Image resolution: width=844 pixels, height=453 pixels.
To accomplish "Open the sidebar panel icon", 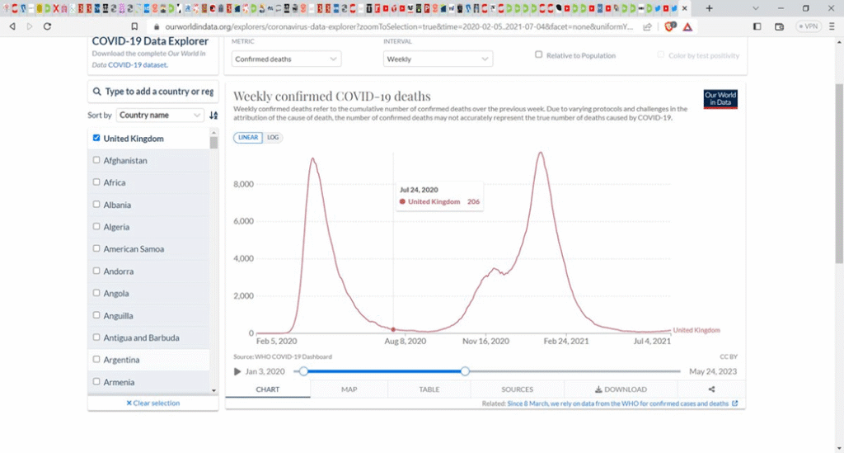I will pos(757,26).
